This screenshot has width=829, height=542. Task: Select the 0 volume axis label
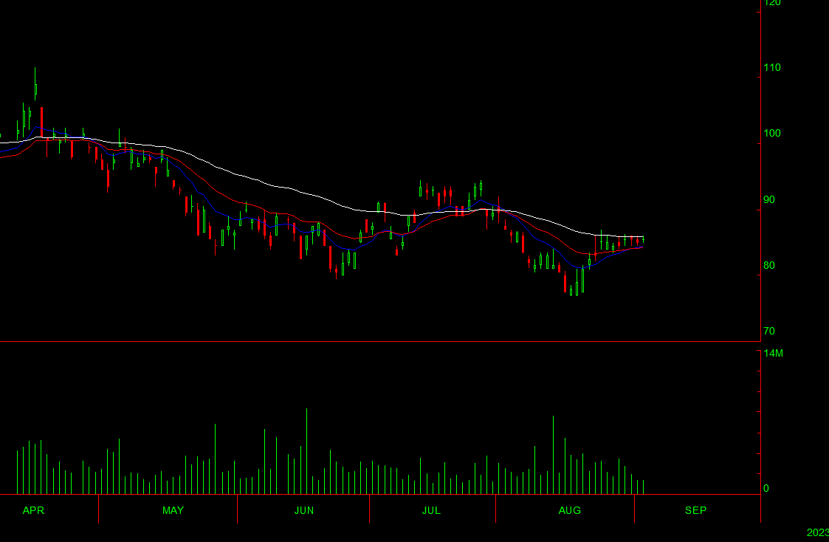766,488
